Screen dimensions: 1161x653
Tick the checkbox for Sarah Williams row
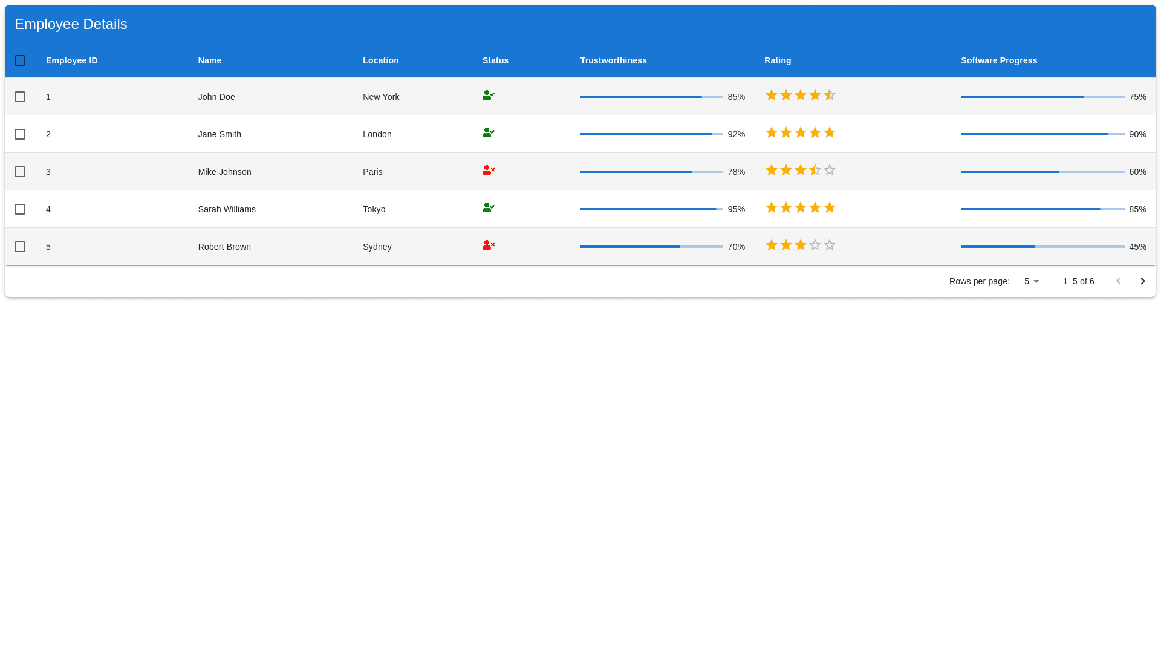(20, 209)
